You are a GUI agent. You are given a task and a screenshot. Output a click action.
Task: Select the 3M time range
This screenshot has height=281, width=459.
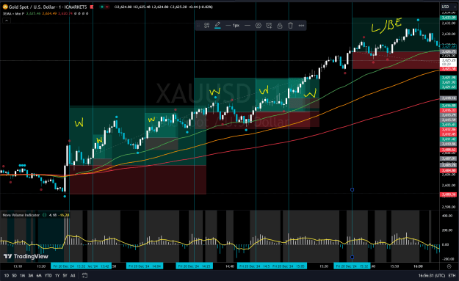[x=30, y=275]
